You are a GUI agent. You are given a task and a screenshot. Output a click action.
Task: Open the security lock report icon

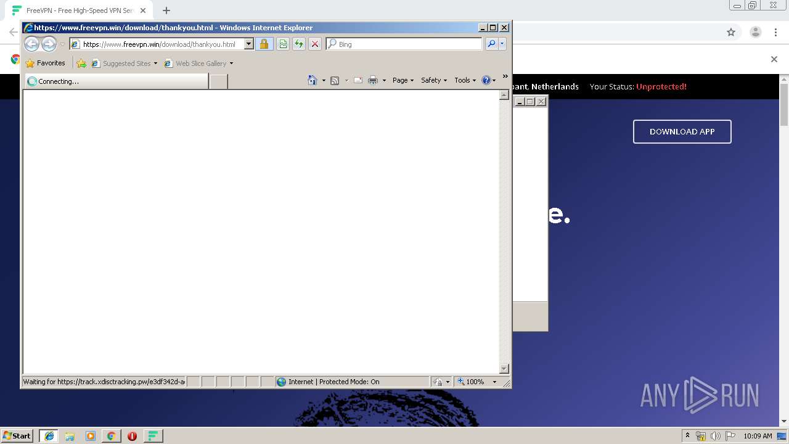pos(264,44)
